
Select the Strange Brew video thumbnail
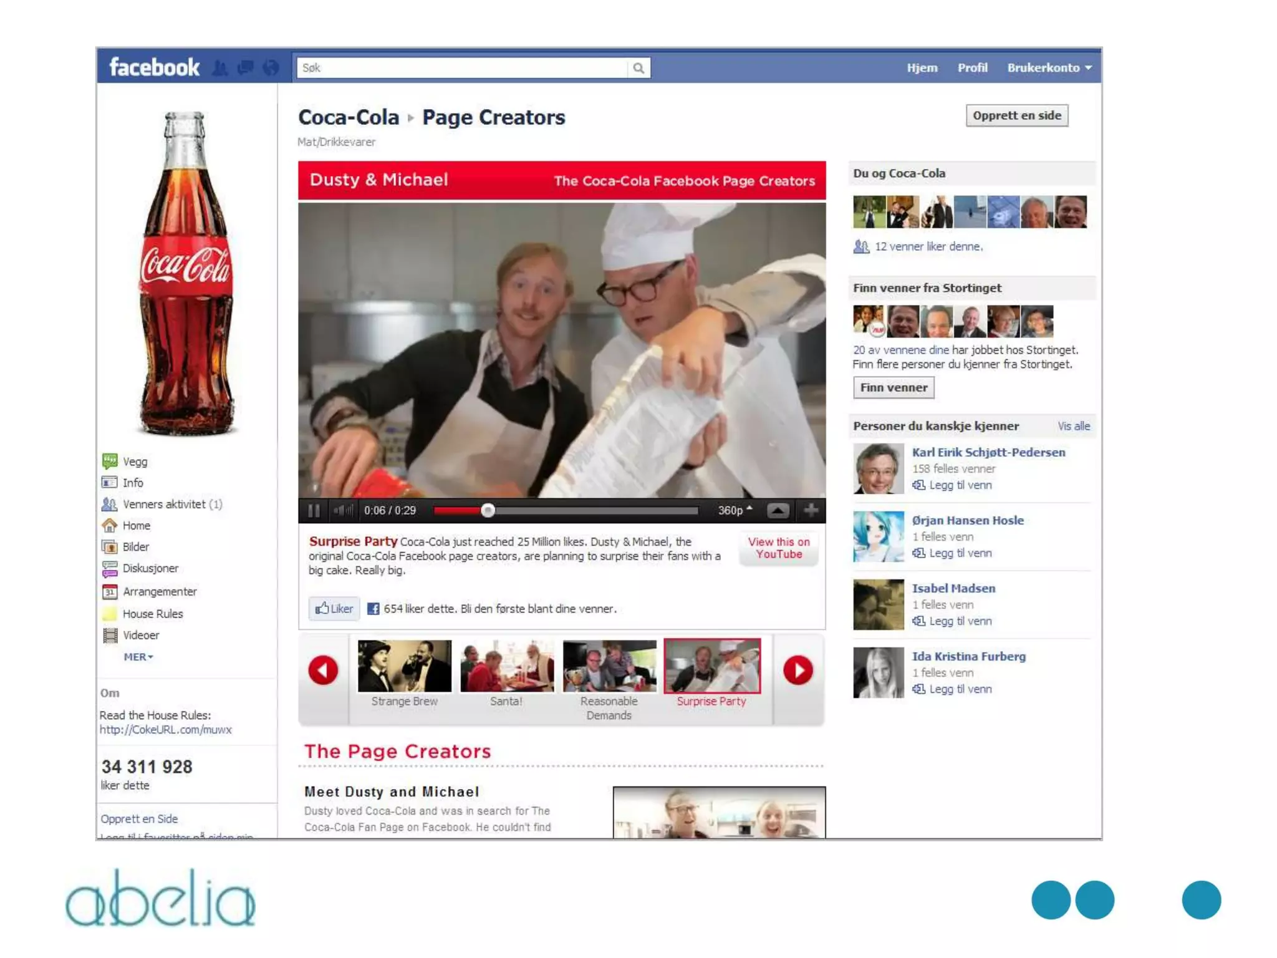pos(405,674)
